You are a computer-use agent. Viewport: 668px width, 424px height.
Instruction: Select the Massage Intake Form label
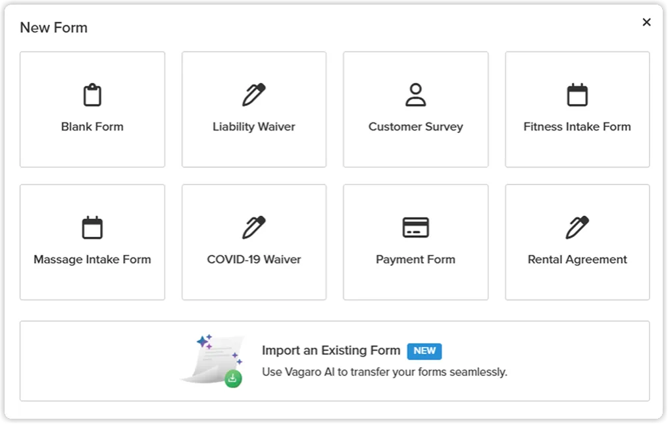(92, 259)
